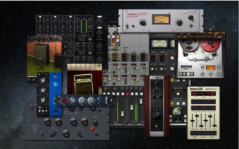Click the Studer orange VU display
This screenshot has width=239, height=149.
211,68
